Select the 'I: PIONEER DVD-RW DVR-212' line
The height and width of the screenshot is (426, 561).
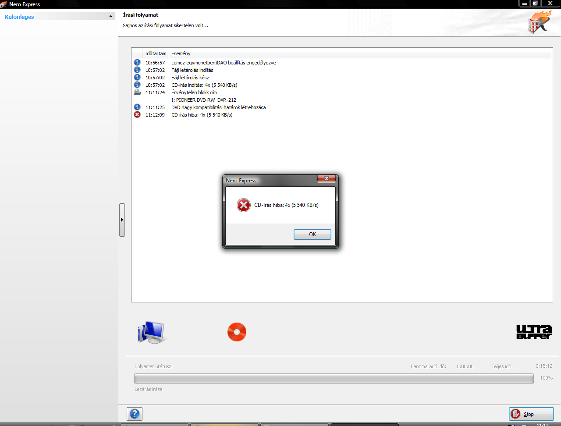click(204, 100)
